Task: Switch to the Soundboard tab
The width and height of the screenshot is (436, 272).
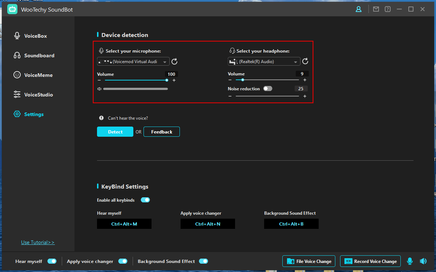Action: click(x=39, y=55)
